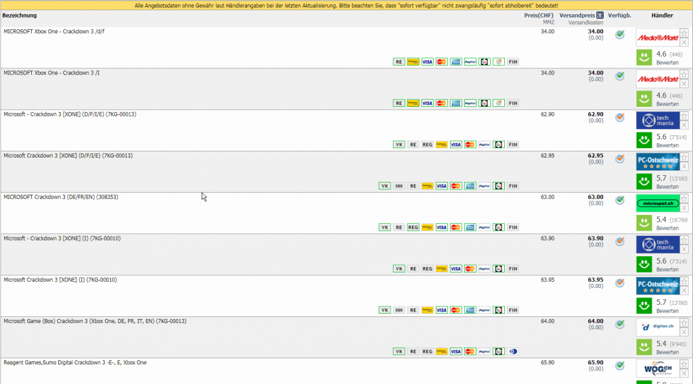Click the Verfügb. column header
Screen dimensions: 693x384
620,15
